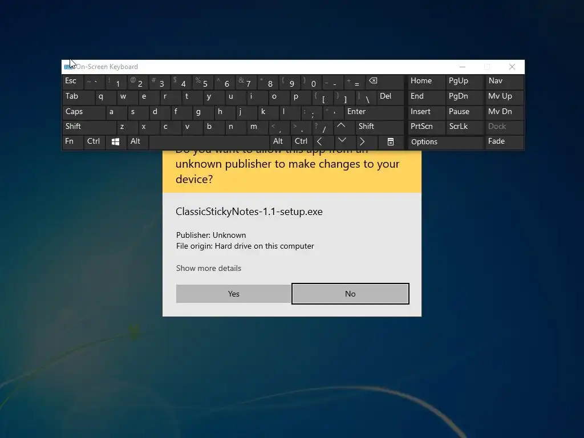Click the Nav key
The image size is (584, 438).
coord(504,82)
